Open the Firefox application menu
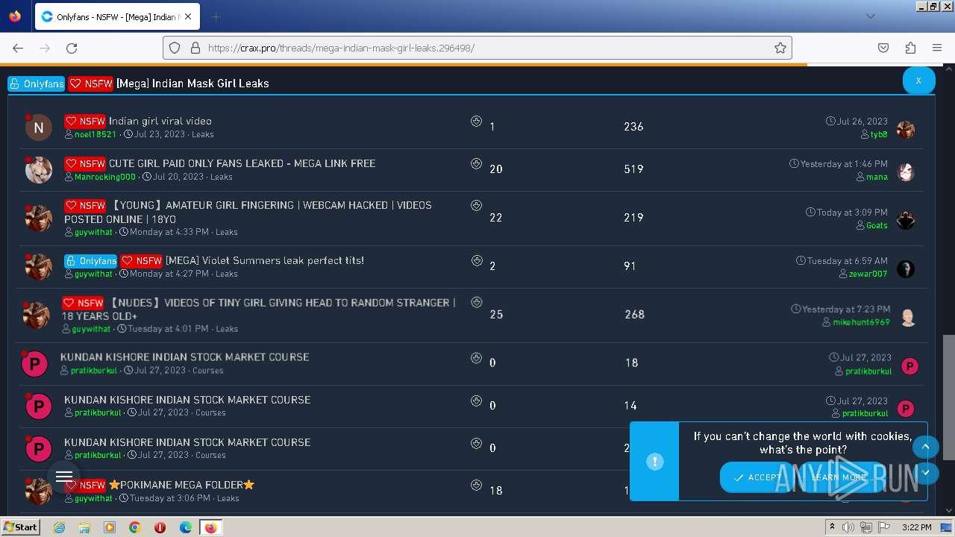 click(937, 48)
